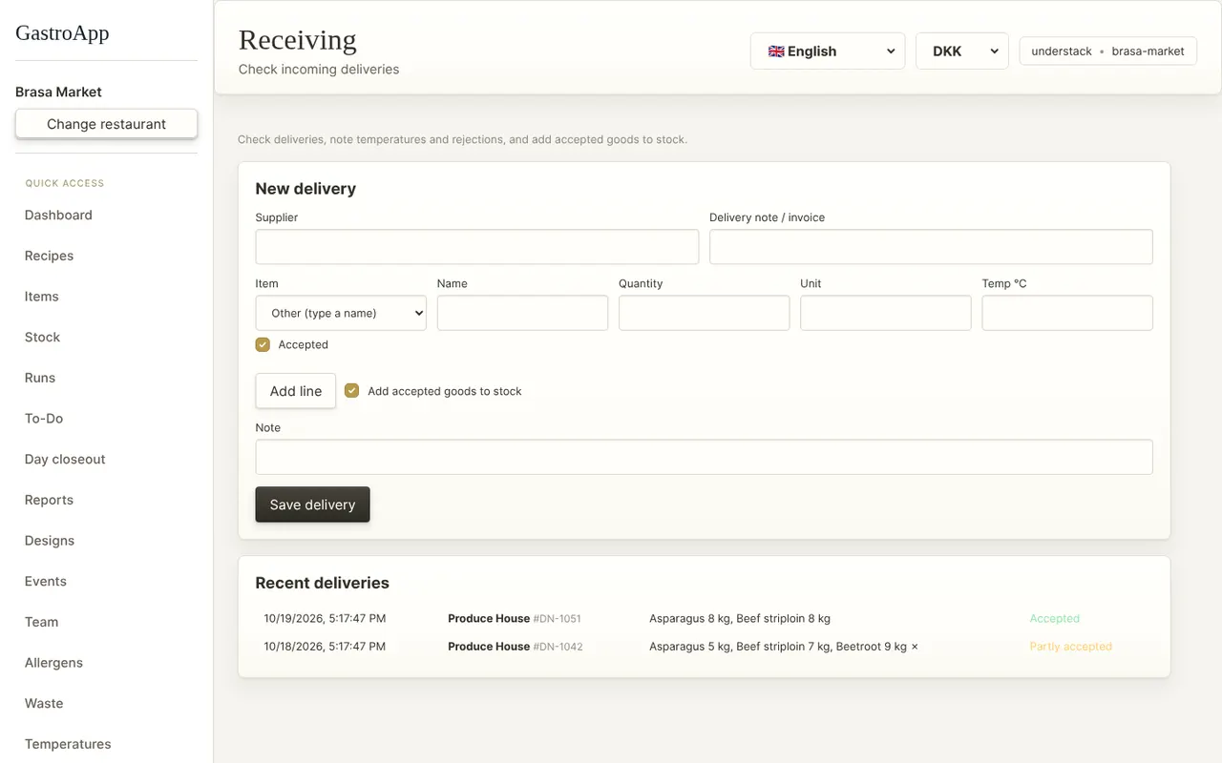Go to Day closeout
The width and height of the screenshot is (1222, 763).
tap(65, 459)
